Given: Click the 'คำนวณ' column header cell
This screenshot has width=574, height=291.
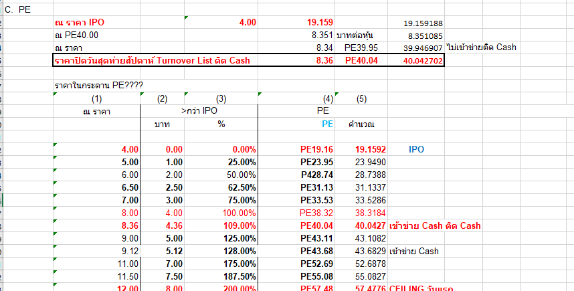Looking at the screenshot, I should pyautogui.click(x=362, y=124).
